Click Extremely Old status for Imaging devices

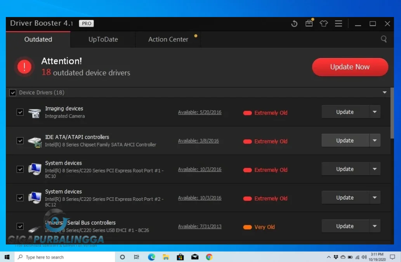(x=271, y=113)
